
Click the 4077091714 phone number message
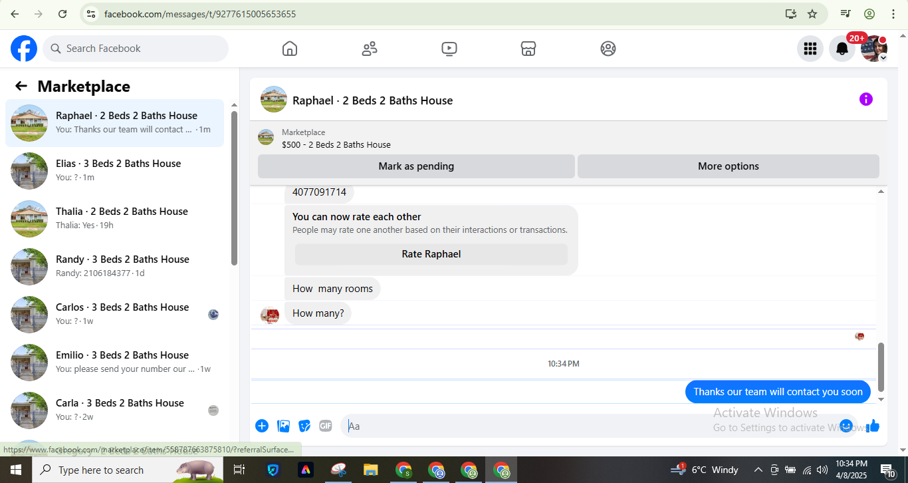pyautogui.click(x=319, y=192)
